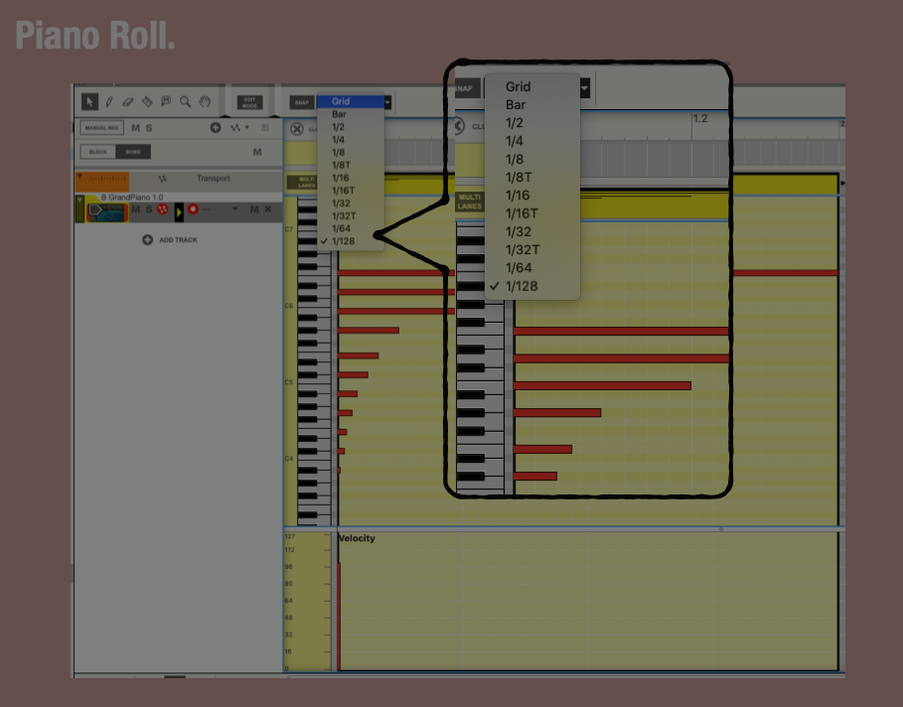
Task: Choose 1/32 in the small snap list
Action: pos(351,203)
